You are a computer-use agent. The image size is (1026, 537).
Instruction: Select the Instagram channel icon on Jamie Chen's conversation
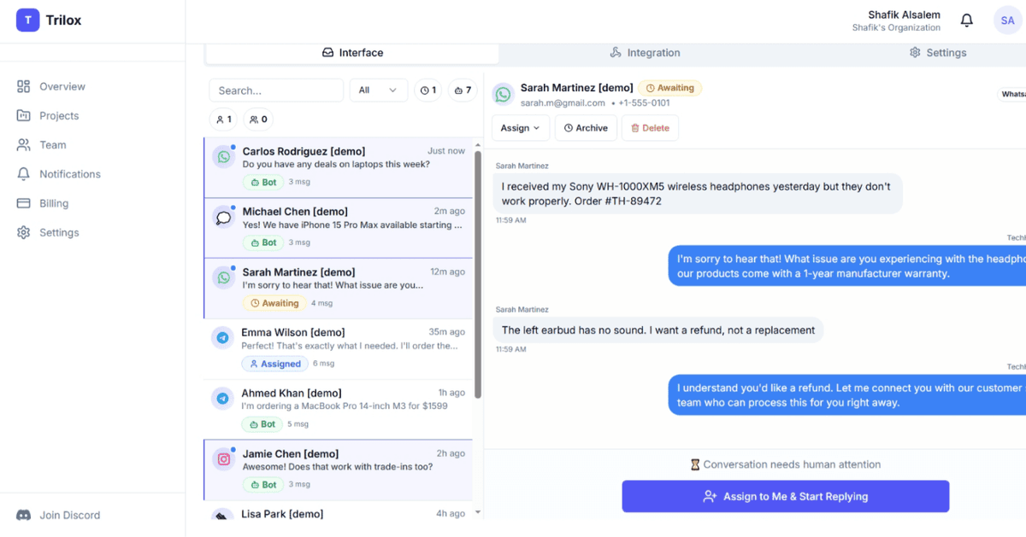[223, 459]
